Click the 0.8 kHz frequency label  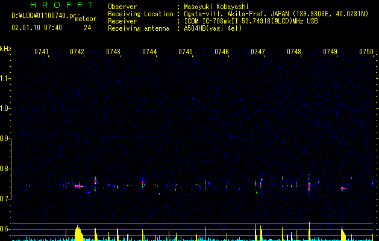(5, 169)
